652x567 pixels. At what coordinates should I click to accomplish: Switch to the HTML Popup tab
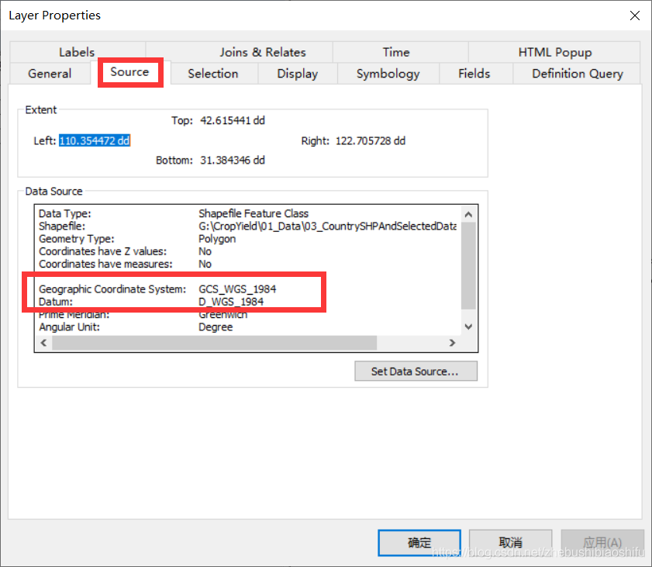[554, 52]
